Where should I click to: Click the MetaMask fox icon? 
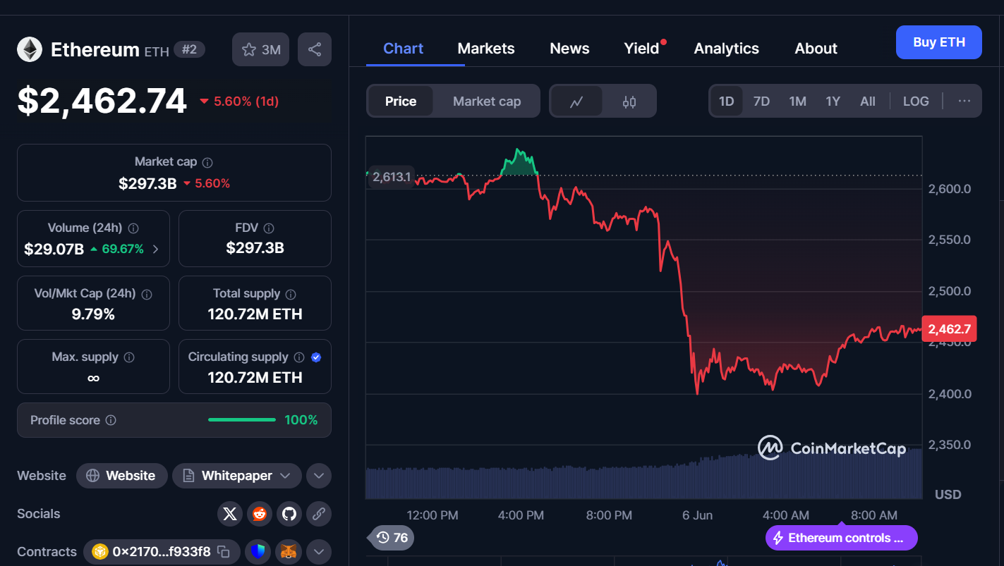tap(289, 552)
